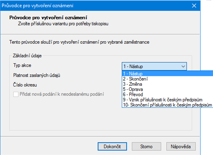Close the wizard window with the X
The height and width of the screenshot is (155, 213).
click(194, 6)
